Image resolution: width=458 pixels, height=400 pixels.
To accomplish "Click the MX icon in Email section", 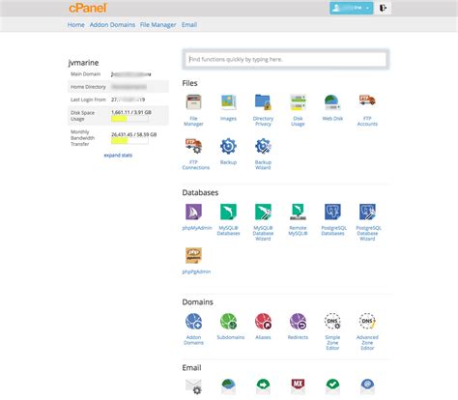I will coord(298,386).
